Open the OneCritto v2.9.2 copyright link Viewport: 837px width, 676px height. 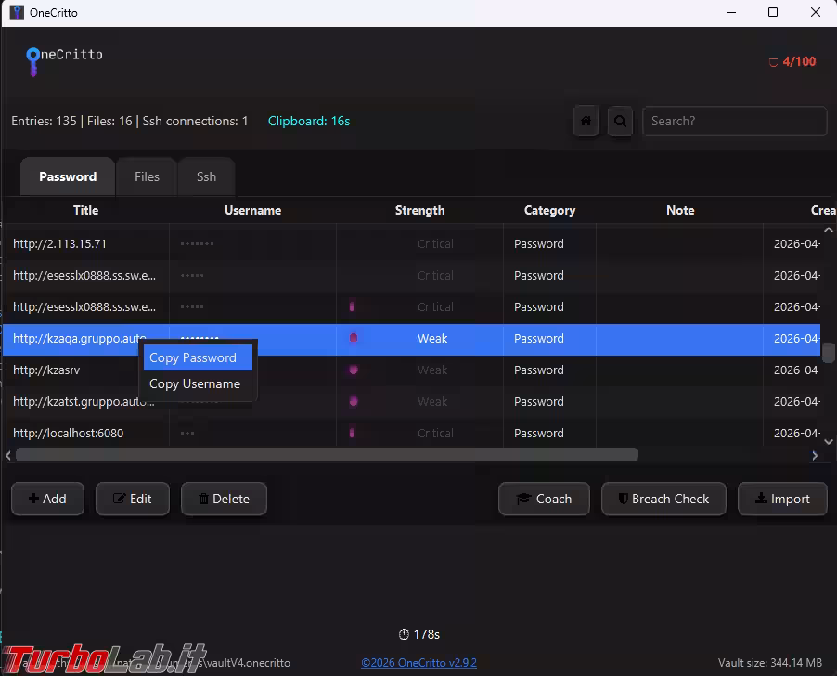(x=418, y=663)
